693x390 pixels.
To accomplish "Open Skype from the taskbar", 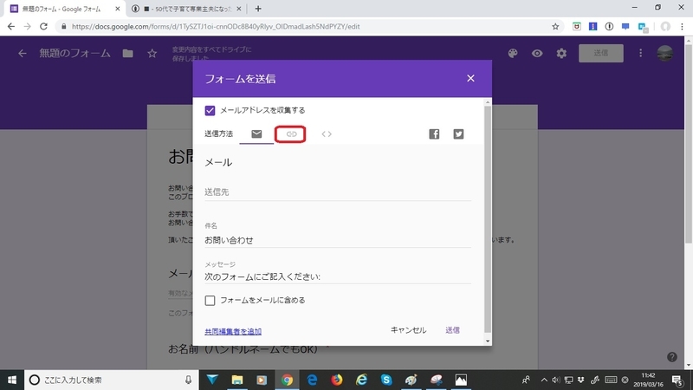I will point(386,380).
